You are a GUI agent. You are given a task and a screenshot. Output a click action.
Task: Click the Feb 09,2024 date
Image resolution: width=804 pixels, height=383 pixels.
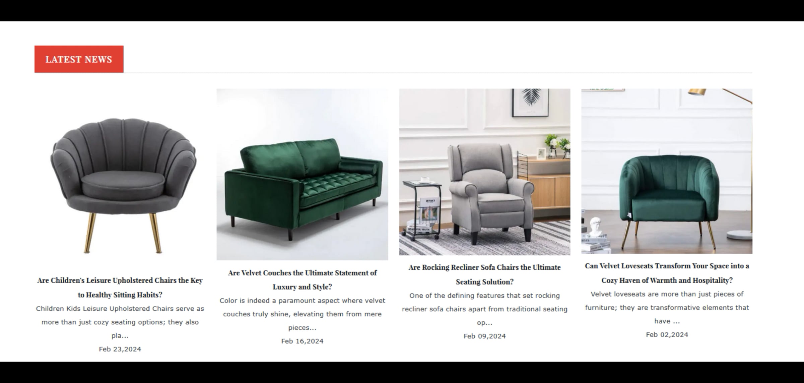(485, 336)
